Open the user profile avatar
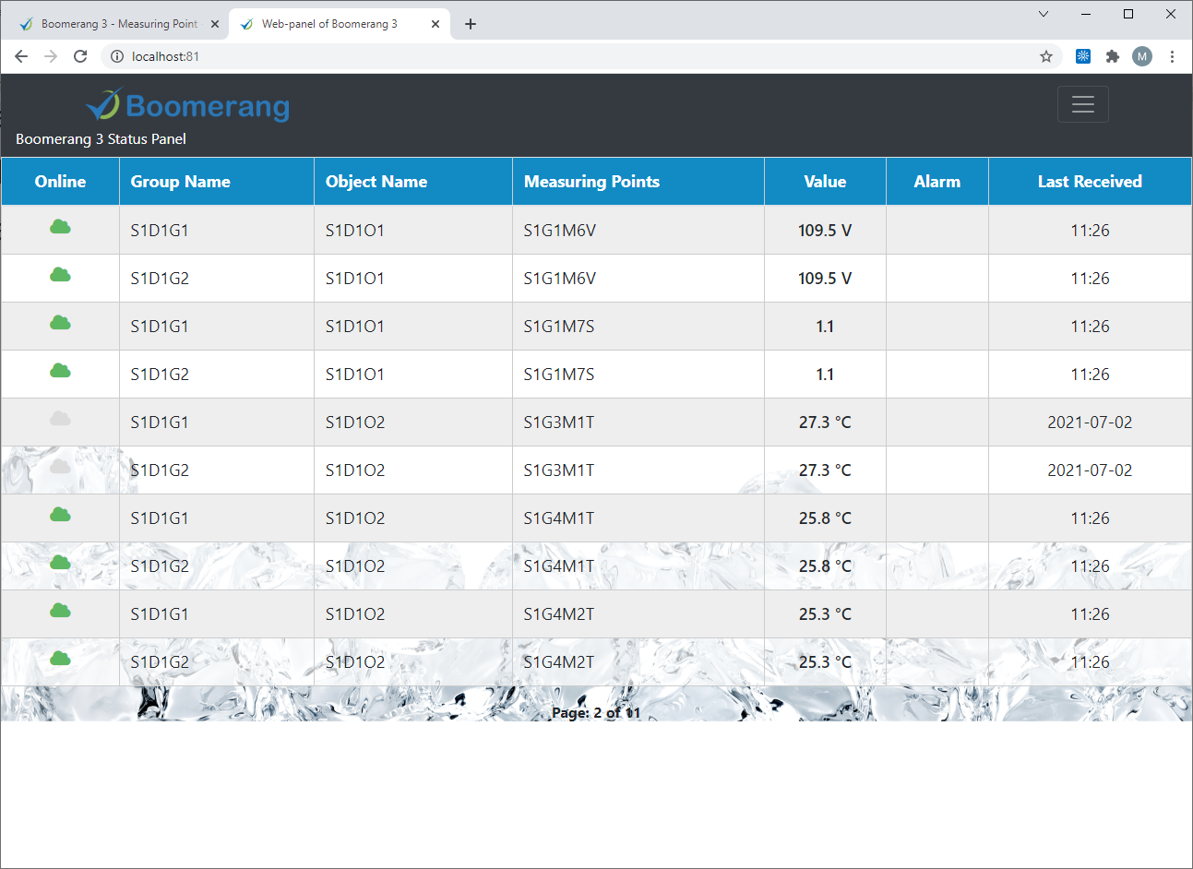The width and height of the screenshot is (1193, 869). 1142,56
